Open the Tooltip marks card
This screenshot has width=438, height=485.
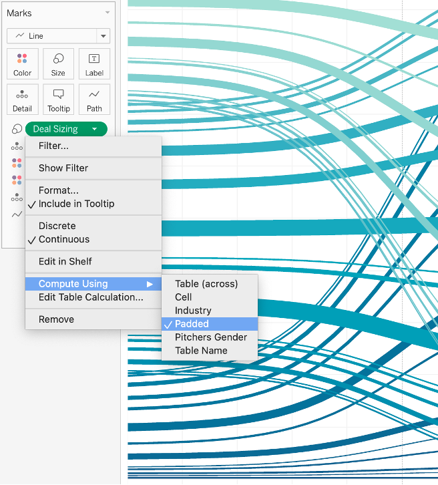(58, 100)
